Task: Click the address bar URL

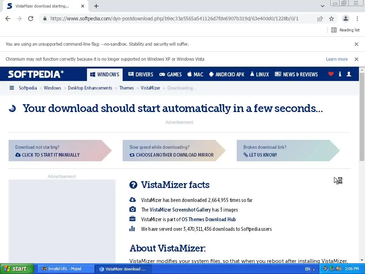Action: click(174, 19)
